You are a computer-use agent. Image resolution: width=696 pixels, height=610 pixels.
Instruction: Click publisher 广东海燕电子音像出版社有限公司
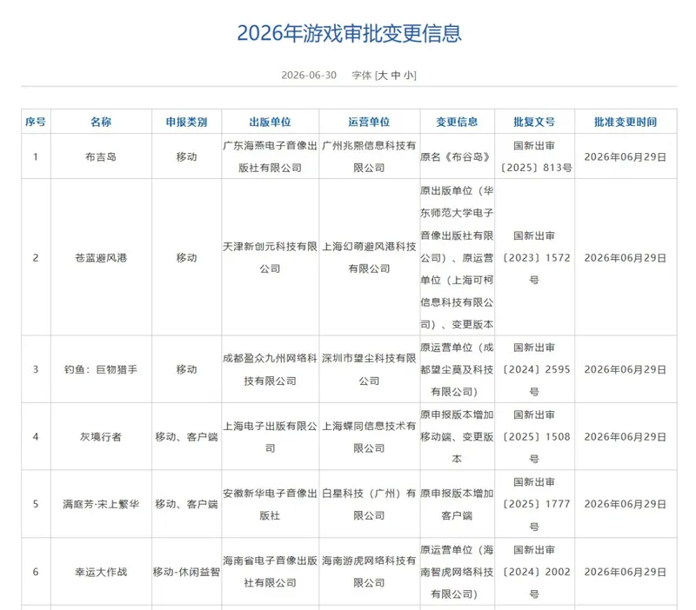[270, 157]
